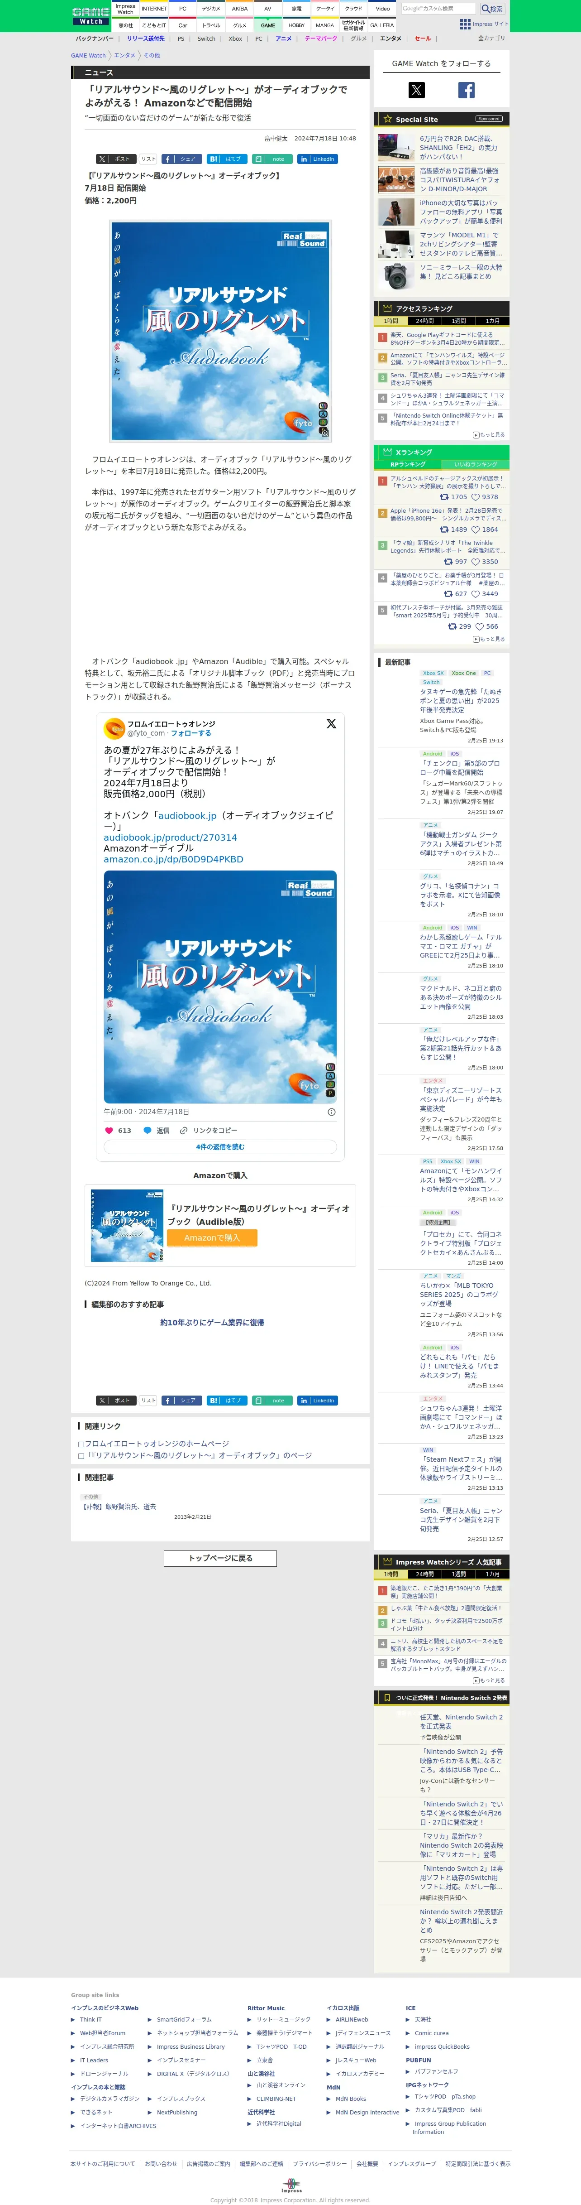Click プライバシーポリシー in the footer
Image resolution: width=581 pixels, height=2205 pixels.
[x=320, y=2163]
